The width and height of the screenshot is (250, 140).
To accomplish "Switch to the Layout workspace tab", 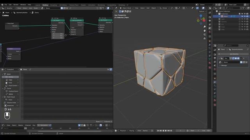I will click(x=37, y=5).
